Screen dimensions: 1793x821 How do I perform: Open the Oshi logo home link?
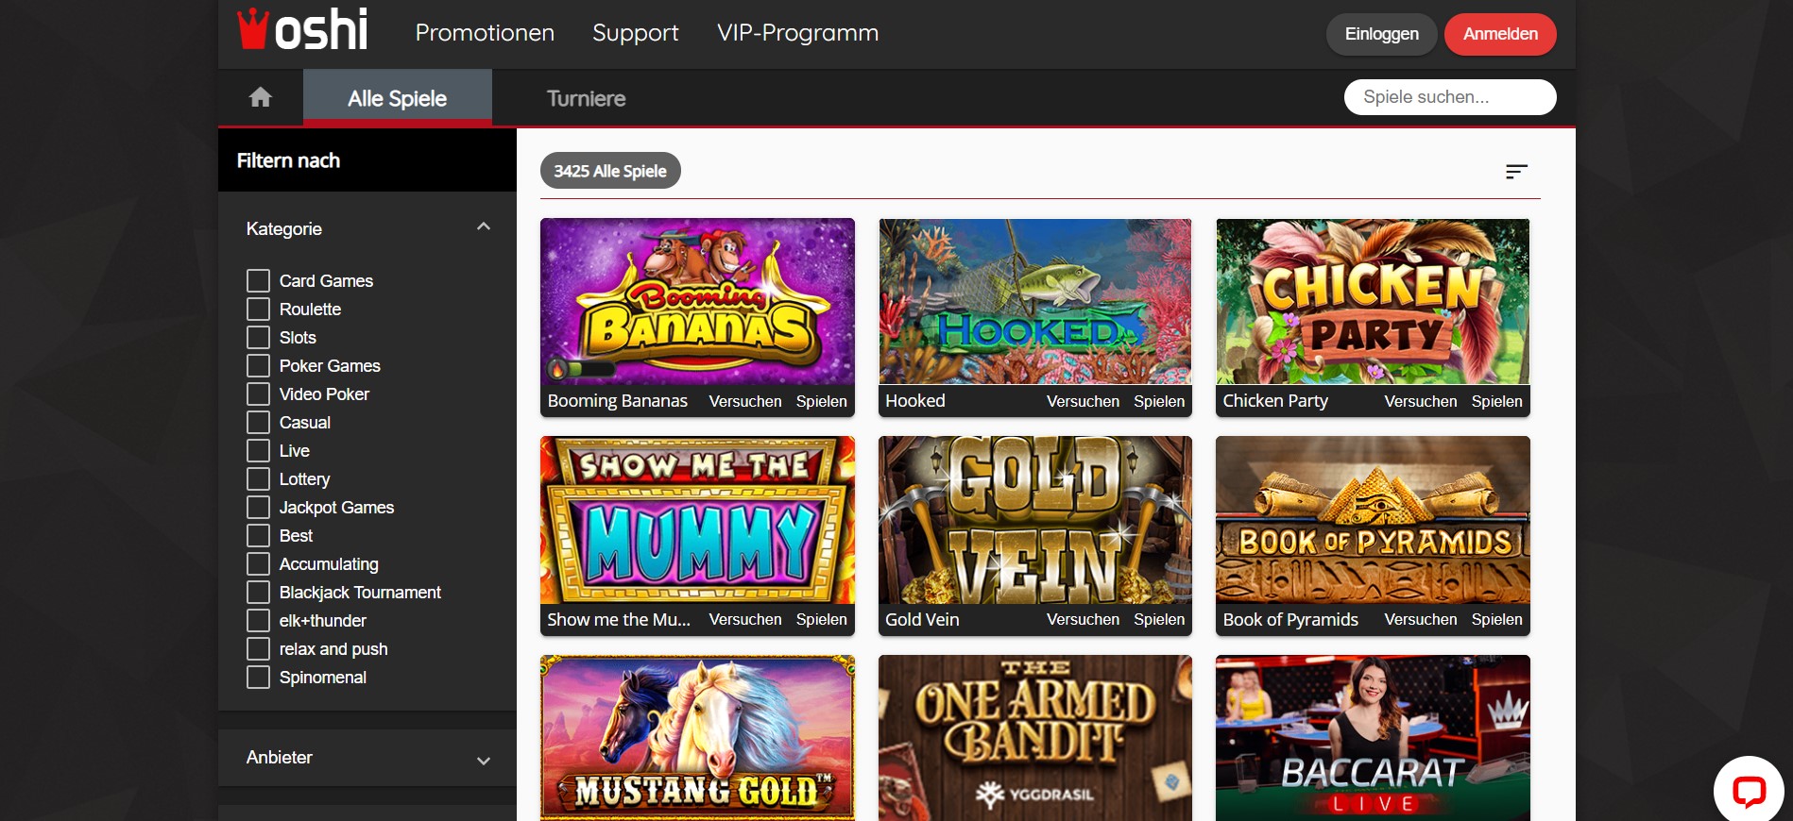[x=302, y=29]
